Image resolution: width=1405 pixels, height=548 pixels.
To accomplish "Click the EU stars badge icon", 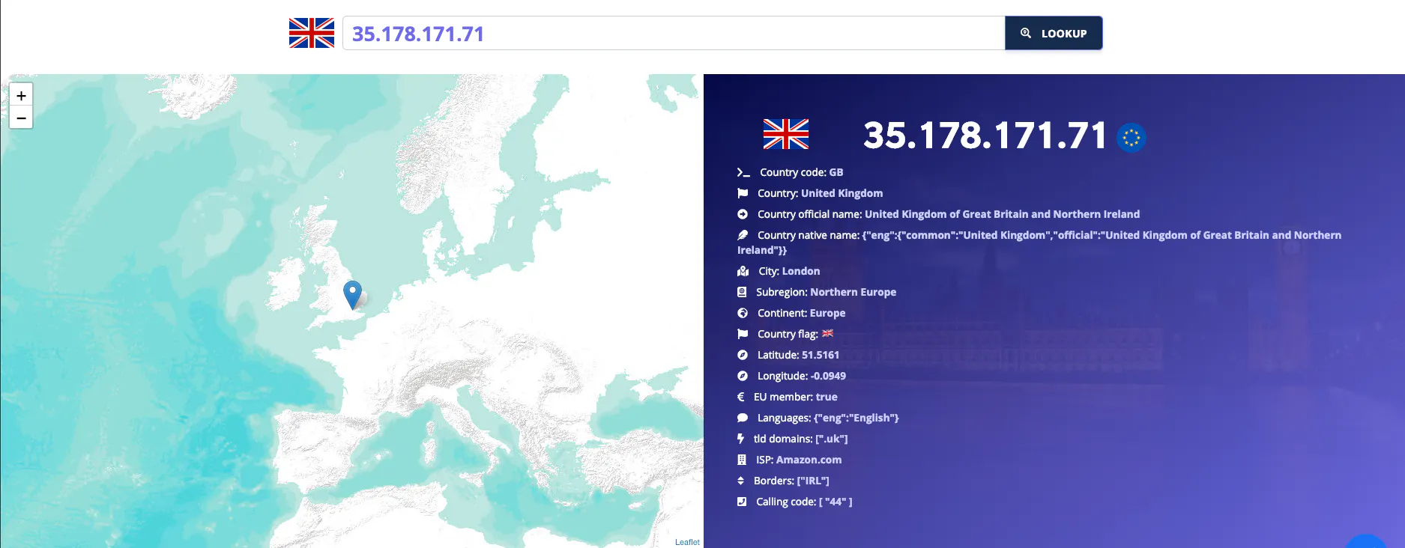I will (1131, 138).
